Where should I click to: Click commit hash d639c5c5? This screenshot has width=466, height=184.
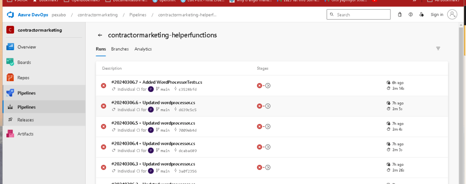click(x=188, y=110)
